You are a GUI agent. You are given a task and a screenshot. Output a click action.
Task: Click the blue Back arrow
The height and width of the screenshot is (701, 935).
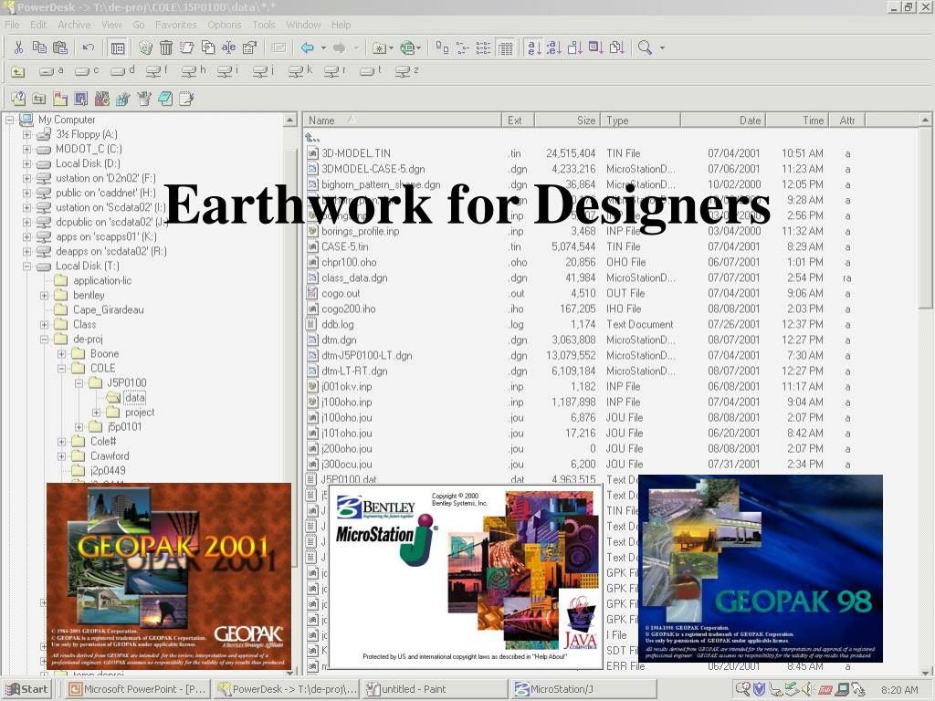coord(308,47)
